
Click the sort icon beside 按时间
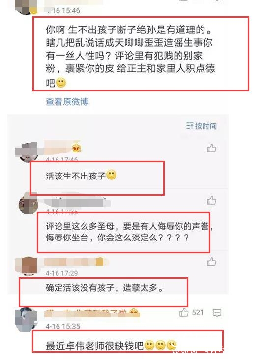[x=190, y=126]
